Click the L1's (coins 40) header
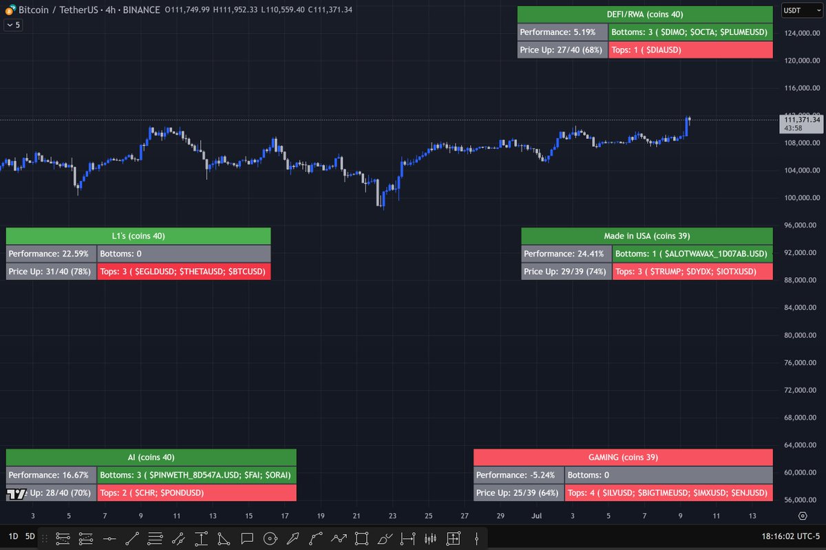This screenshot has height=550, width=826. pos(138,236)
